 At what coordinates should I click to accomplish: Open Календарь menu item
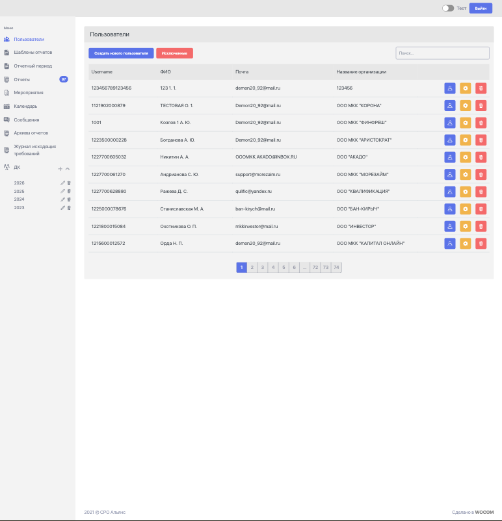point(25,107)
